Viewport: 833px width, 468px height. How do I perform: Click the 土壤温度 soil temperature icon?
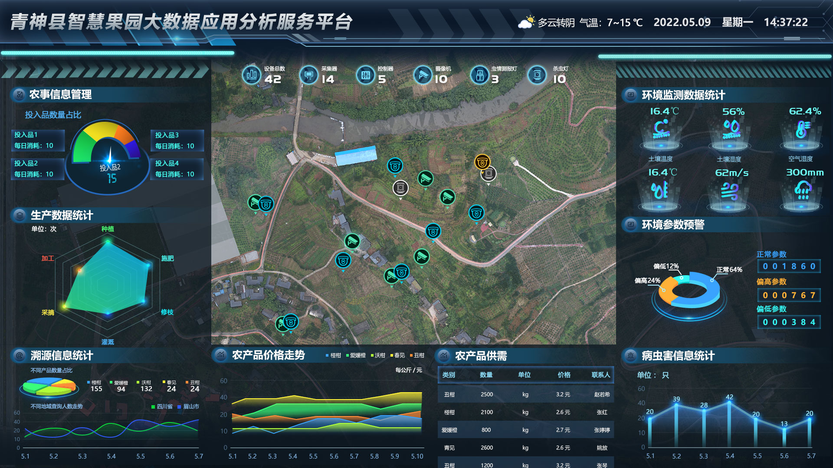point(661,129)
